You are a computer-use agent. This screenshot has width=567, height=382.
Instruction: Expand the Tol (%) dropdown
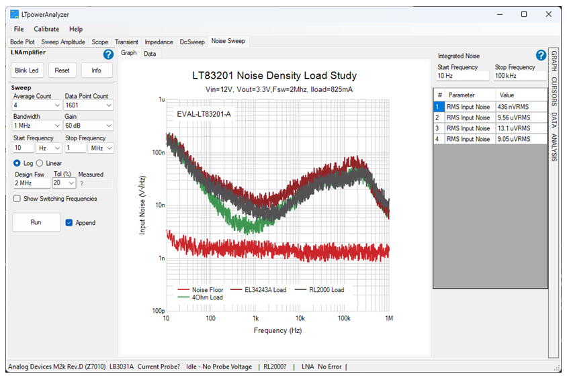click(x=71, y=183)
